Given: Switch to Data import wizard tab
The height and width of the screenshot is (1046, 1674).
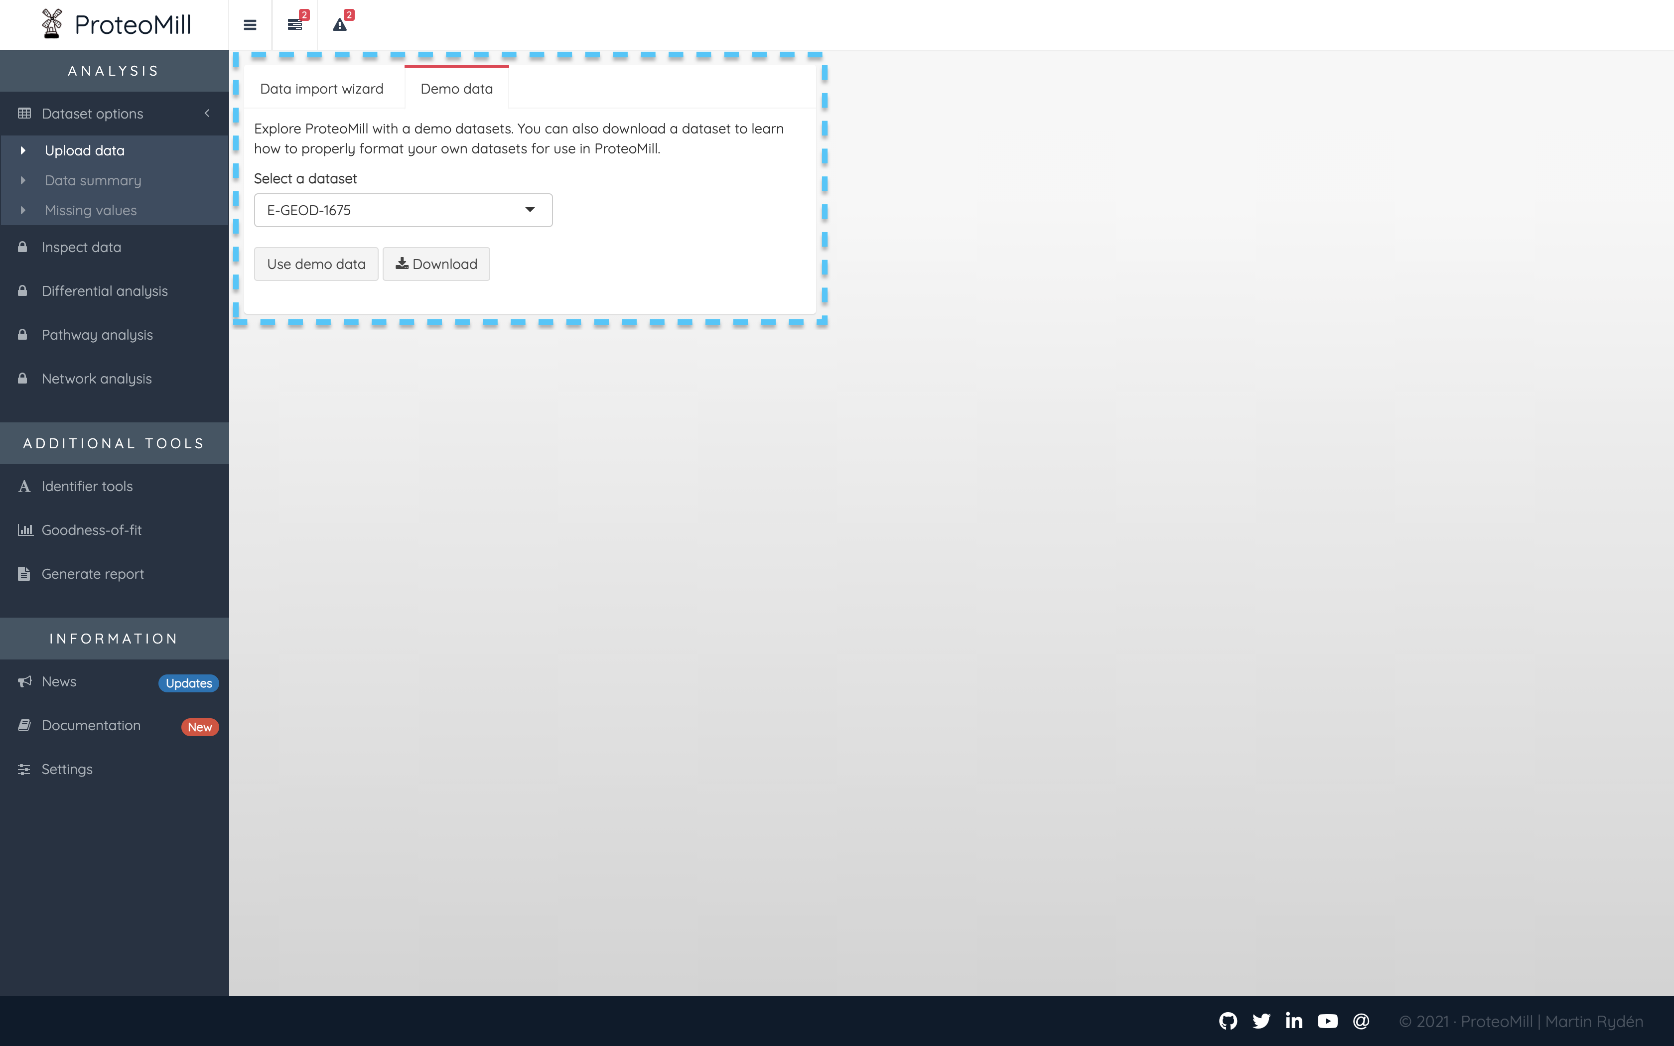Looking at the screenshot, I should pos(322,89).
